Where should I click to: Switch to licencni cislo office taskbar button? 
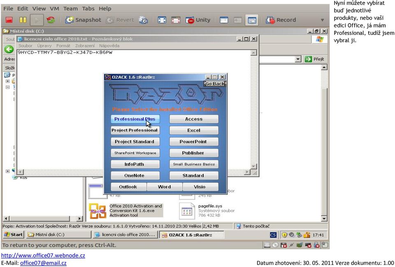click(x=125, y=235)
